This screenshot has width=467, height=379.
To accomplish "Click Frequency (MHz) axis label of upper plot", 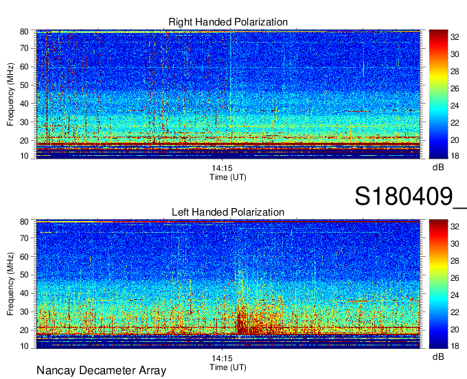I will (x=10, y=94).
